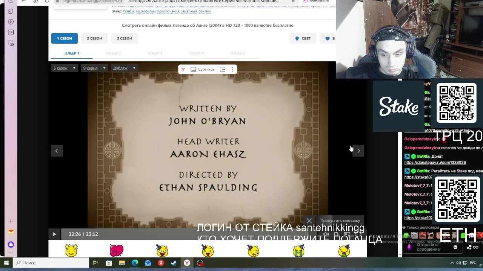
Task: Open the Windows Start menu
Action: click(6, 263)
